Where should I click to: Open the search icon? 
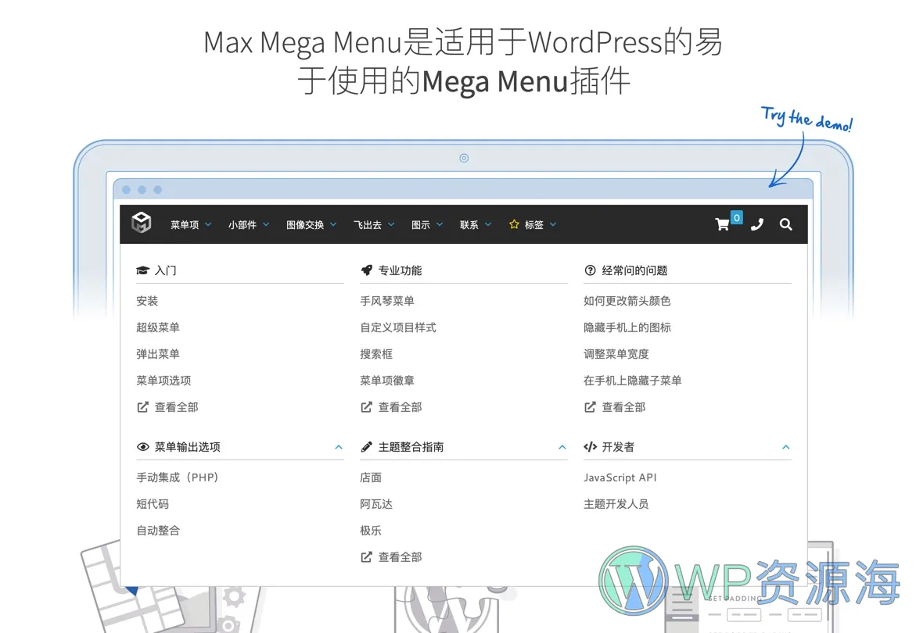pos(785,224)
